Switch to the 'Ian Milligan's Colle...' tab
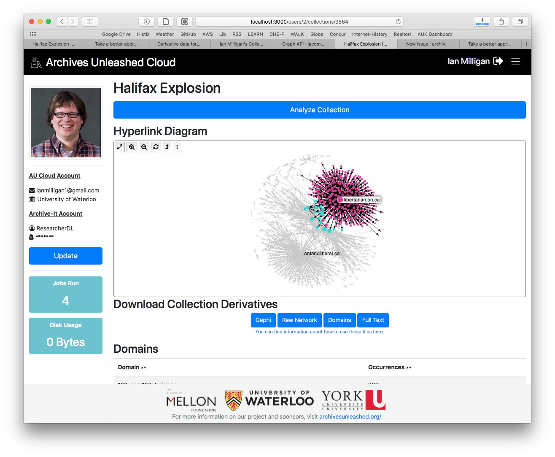This screenshot has width=555, height=457. pos(241,44)
